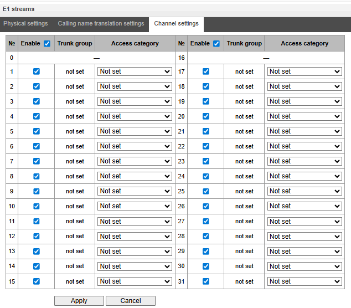This screenshot has height=308, width=351.
Task: Disable channel 8 checkbox
Action: click(x=37, y=176)
